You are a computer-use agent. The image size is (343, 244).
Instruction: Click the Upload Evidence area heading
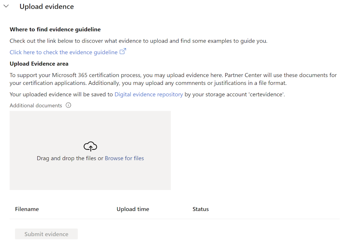39,64
